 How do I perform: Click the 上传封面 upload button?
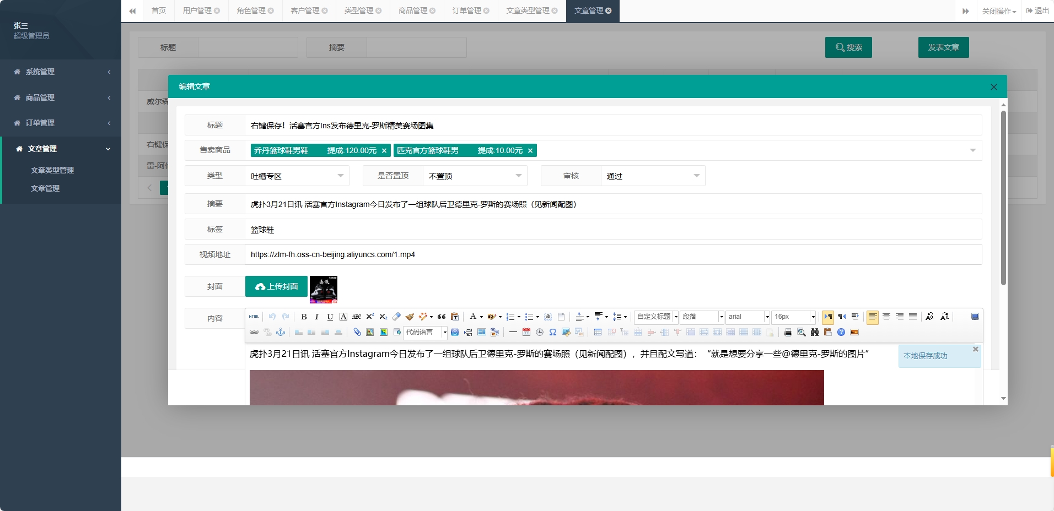point(276,286)
